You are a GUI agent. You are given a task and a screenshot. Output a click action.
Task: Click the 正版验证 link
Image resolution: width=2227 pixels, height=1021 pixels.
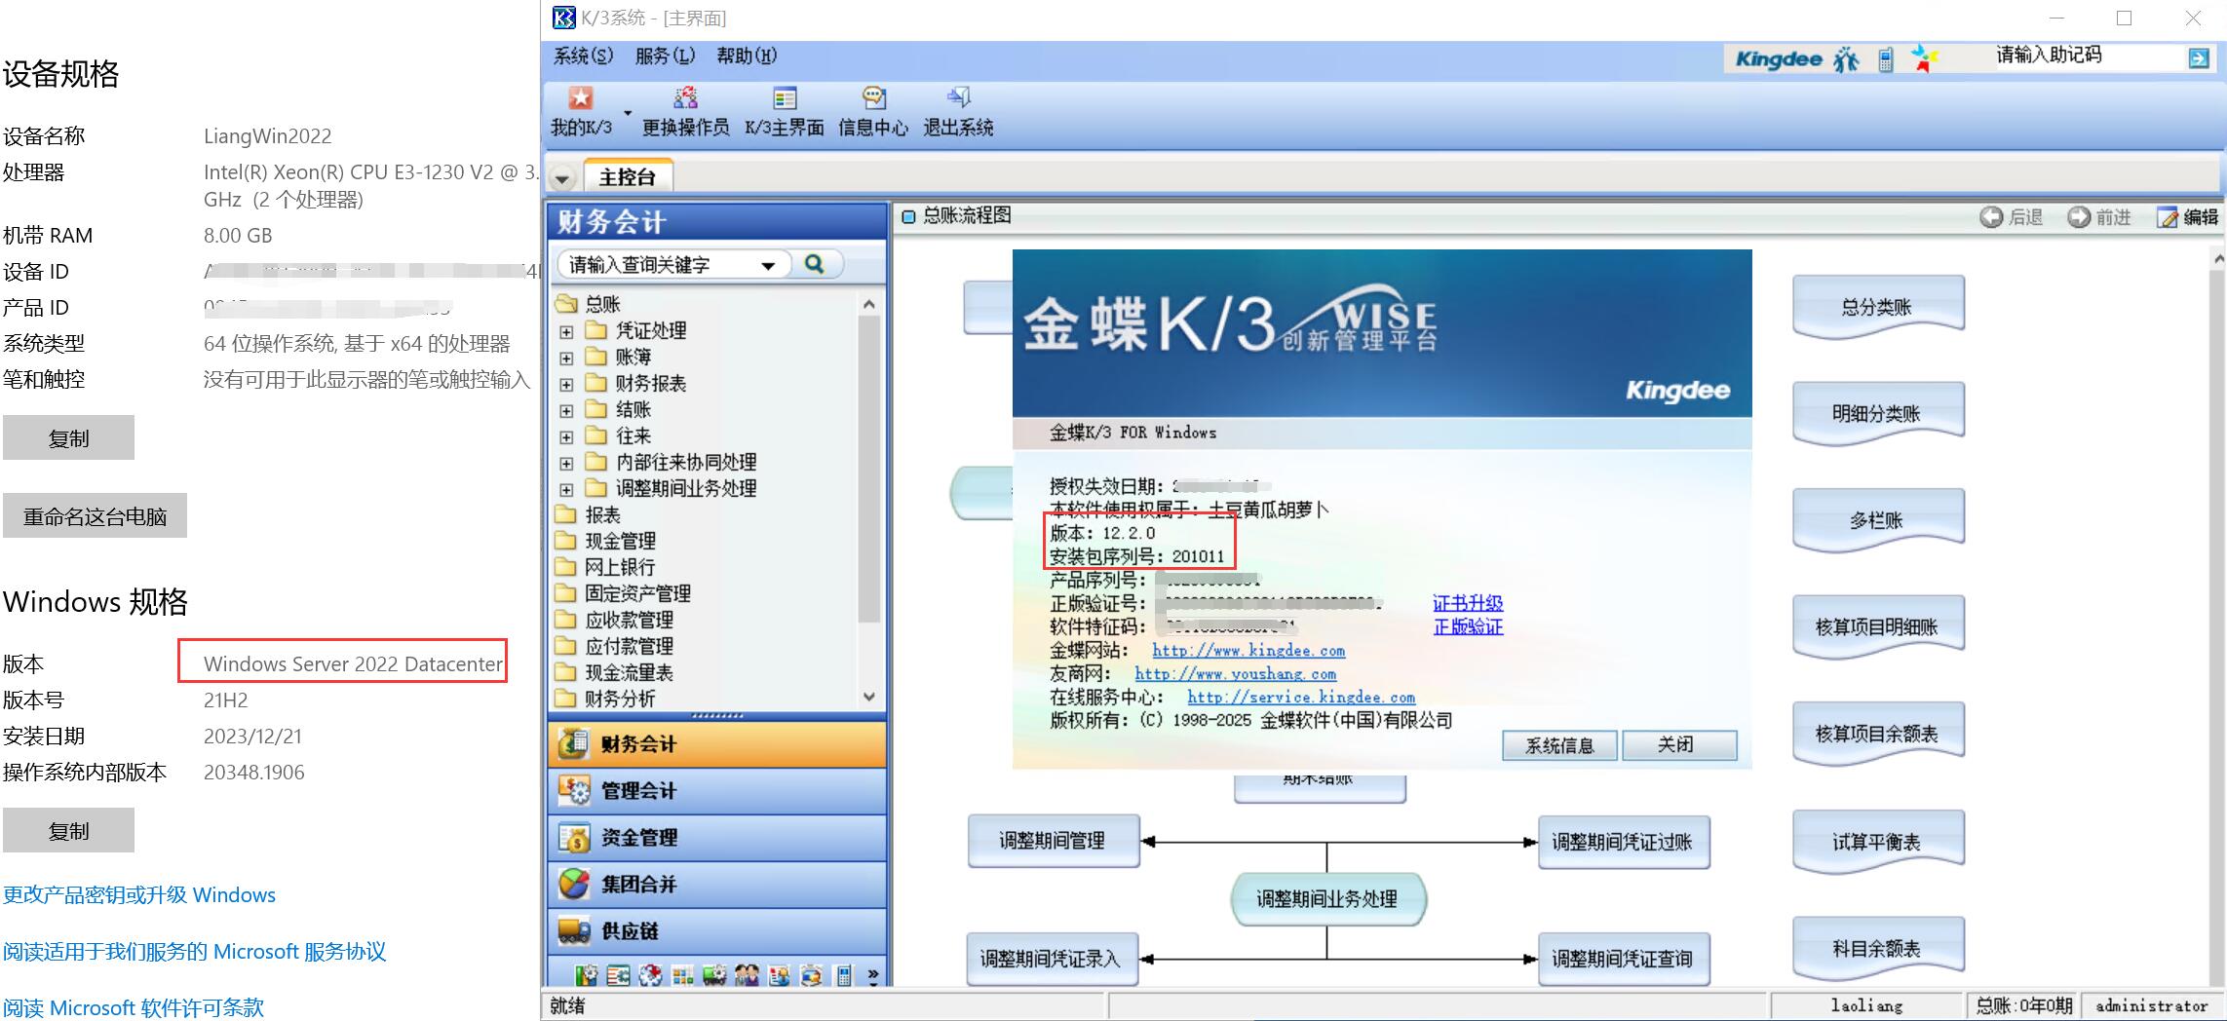click(x=1468, y=626)
